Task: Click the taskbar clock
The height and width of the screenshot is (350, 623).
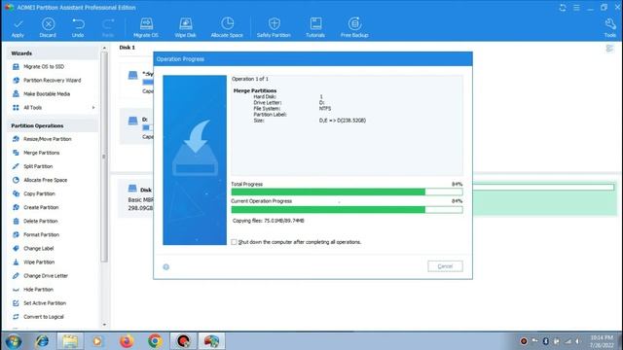Action: [602, 341]
